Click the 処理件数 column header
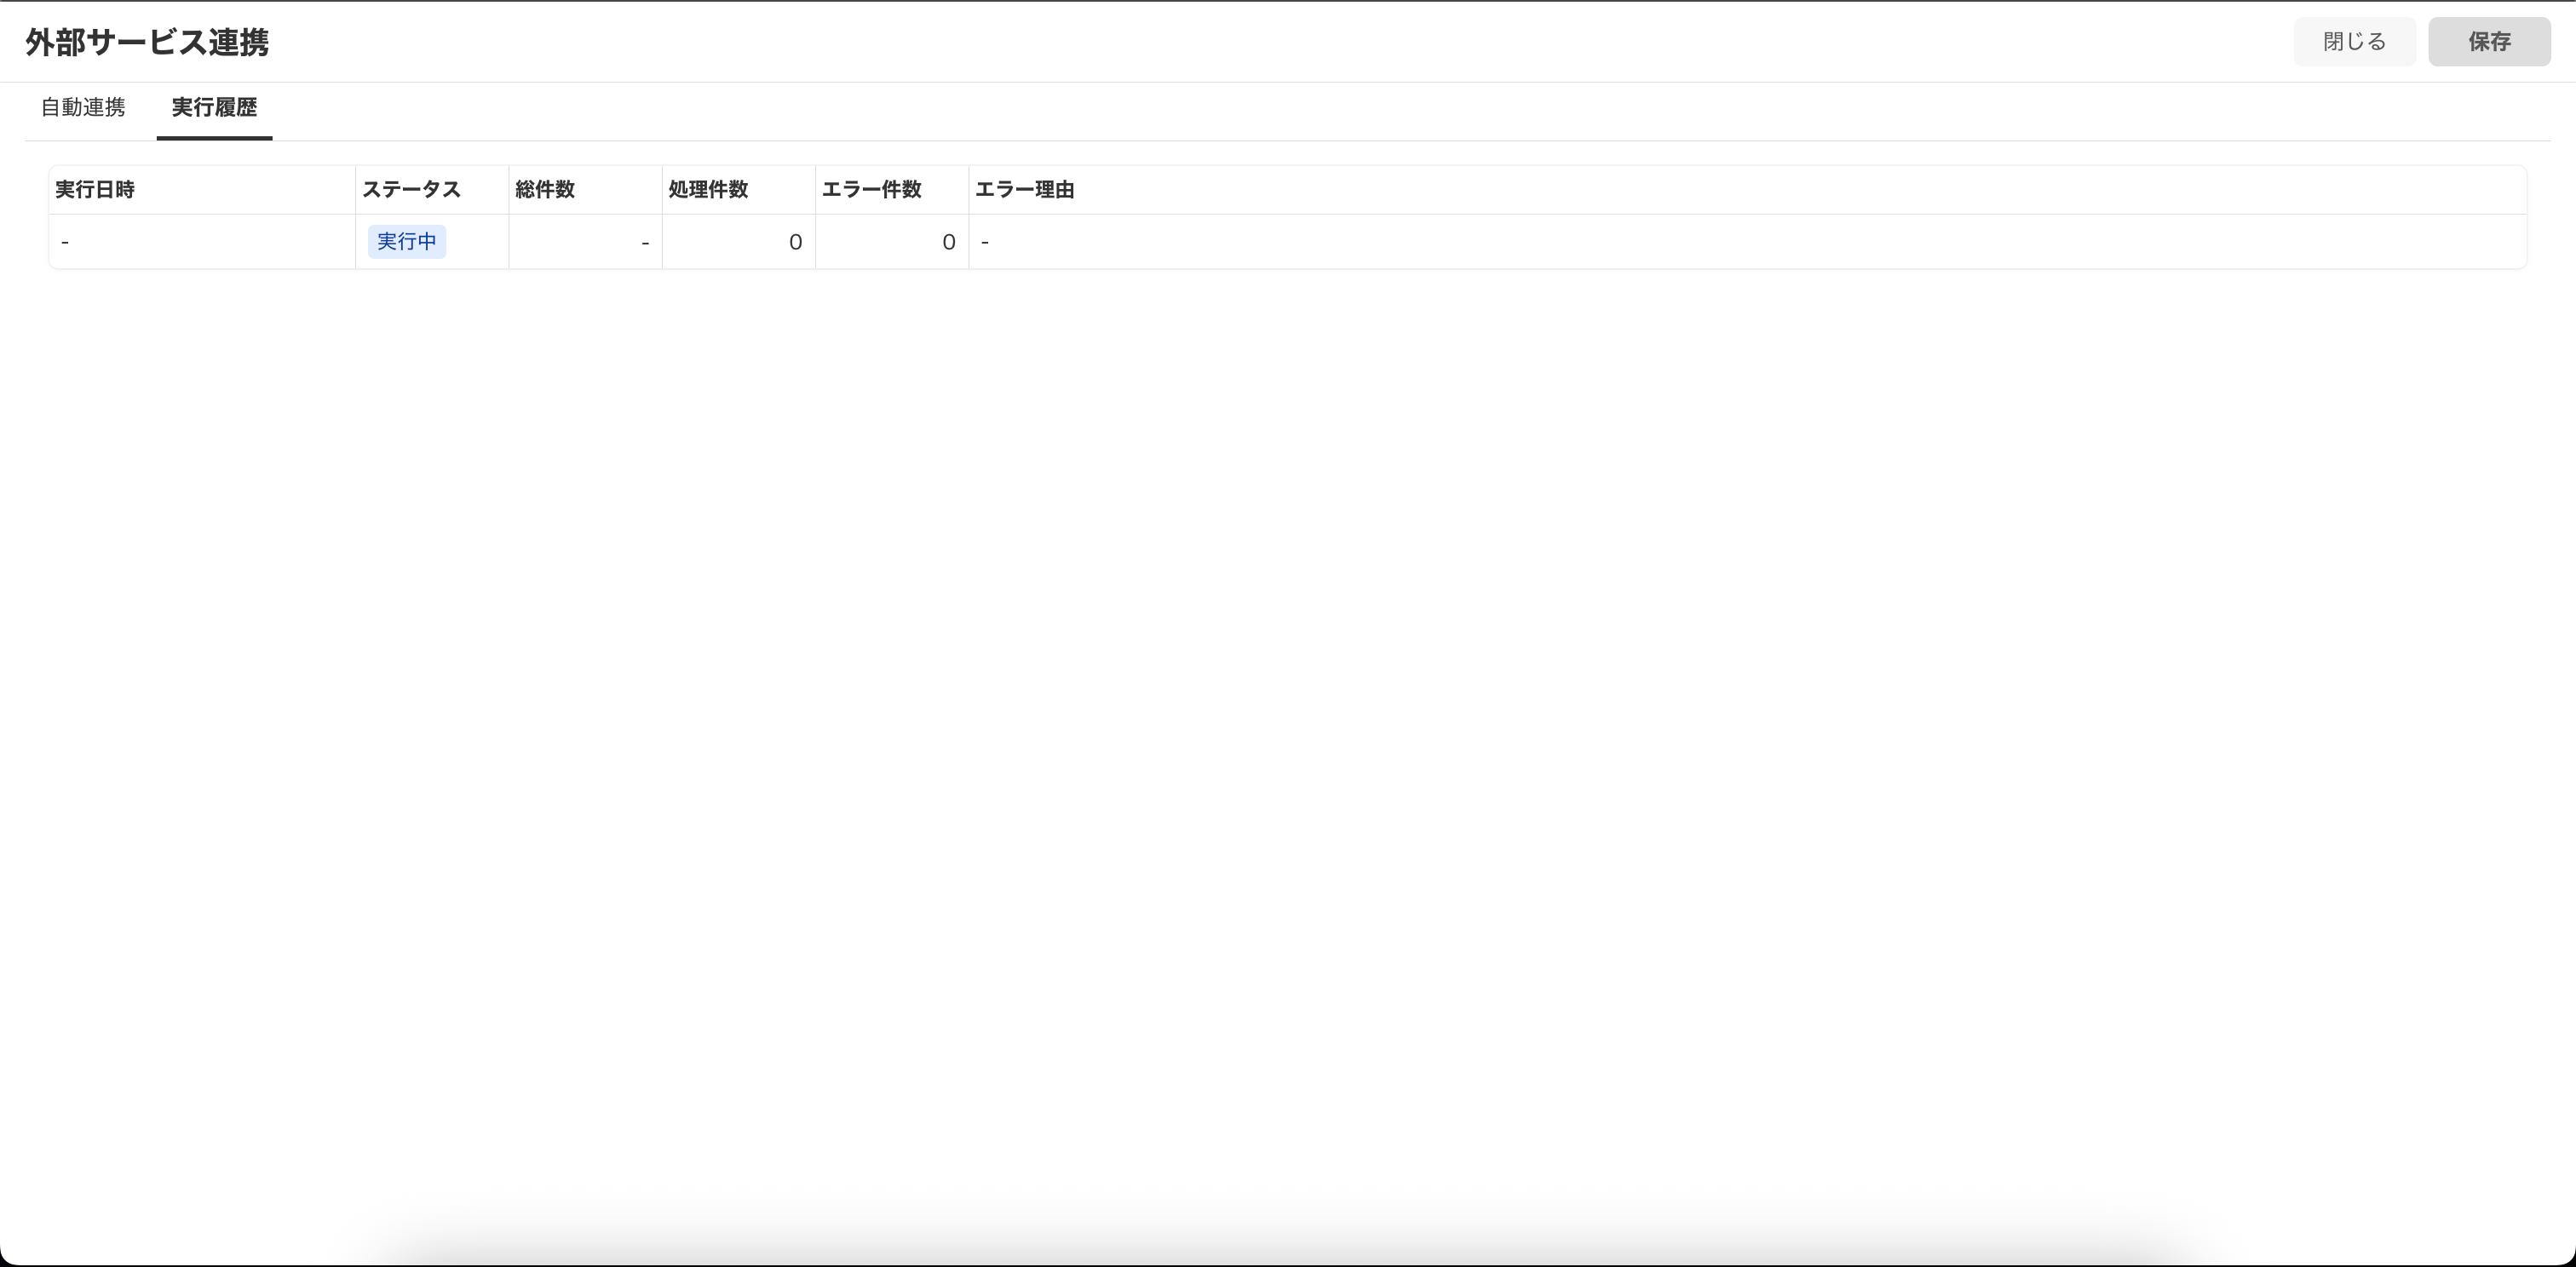The image size is (2576, 1267). point(708,190)
